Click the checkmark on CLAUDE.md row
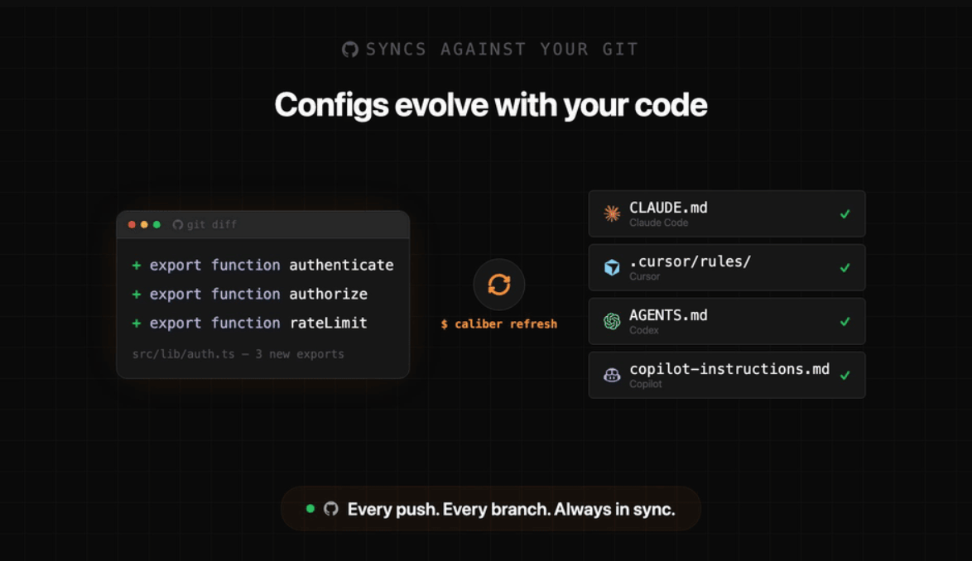This screenshot has height=561, width=972. 845,213
